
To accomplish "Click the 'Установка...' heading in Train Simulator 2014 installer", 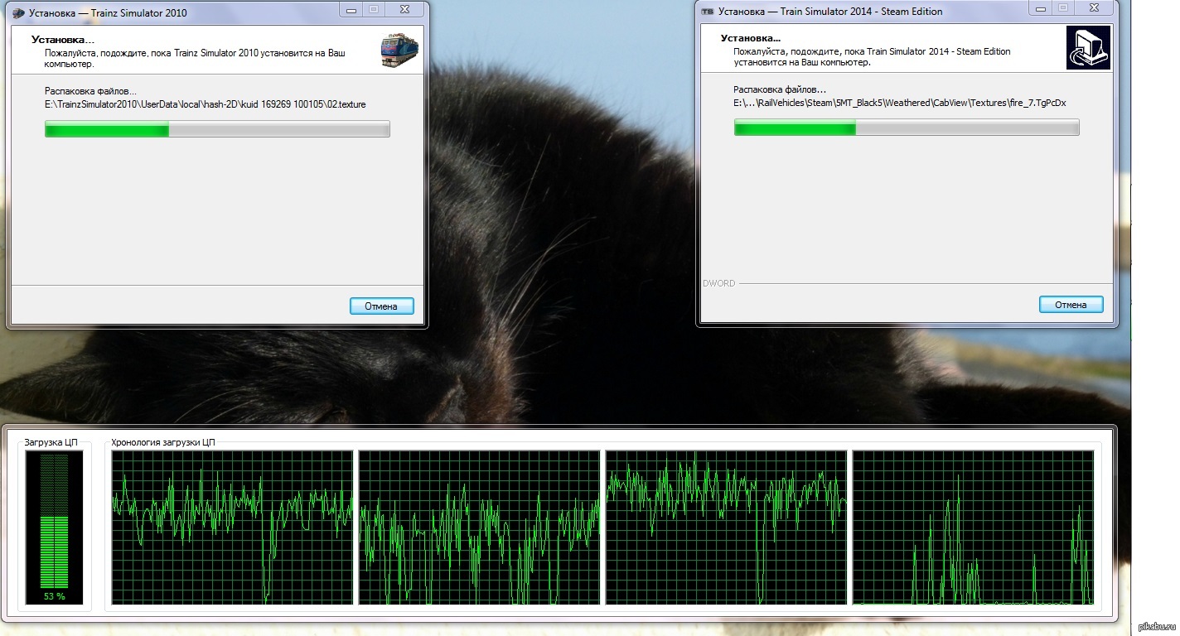I will pos(752,38).
